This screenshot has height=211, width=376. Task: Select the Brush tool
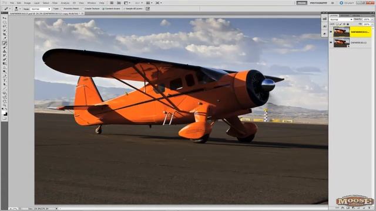tap(5, 47)
